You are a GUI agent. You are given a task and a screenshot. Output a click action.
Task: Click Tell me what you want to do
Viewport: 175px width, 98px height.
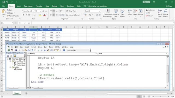click(x=97, y=6)
